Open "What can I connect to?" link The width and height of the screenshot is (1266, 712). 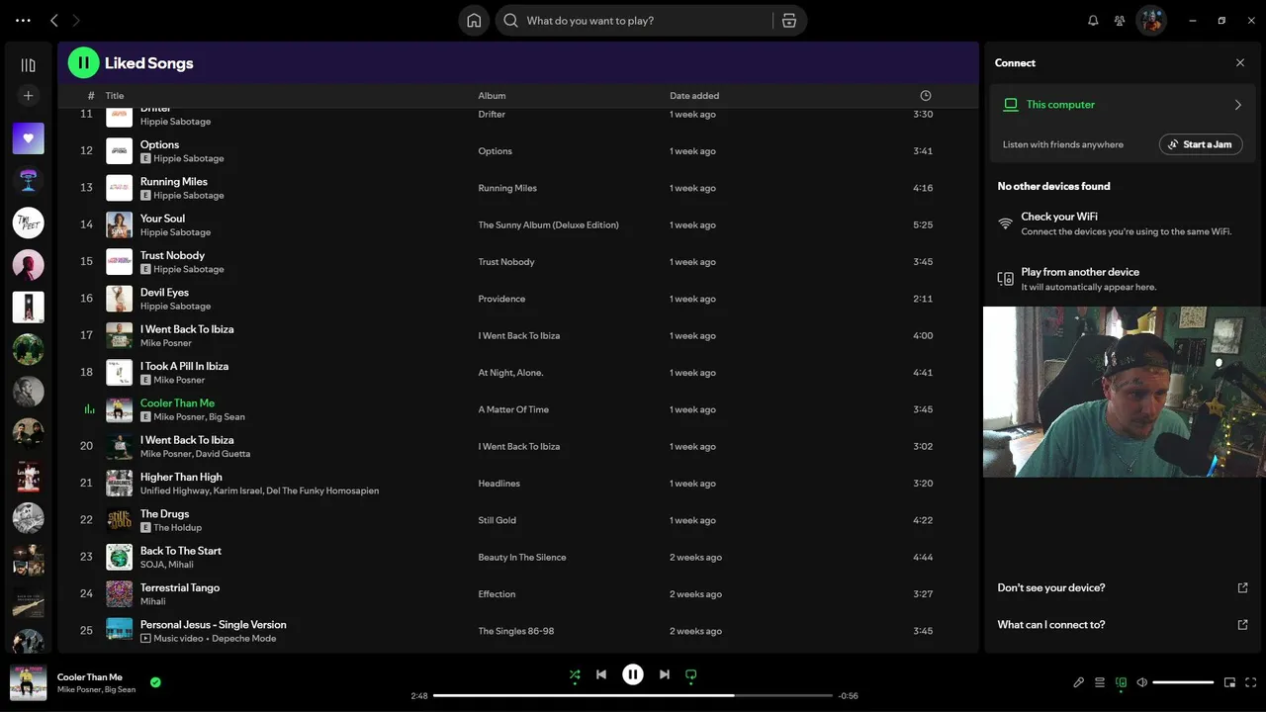1051,625
